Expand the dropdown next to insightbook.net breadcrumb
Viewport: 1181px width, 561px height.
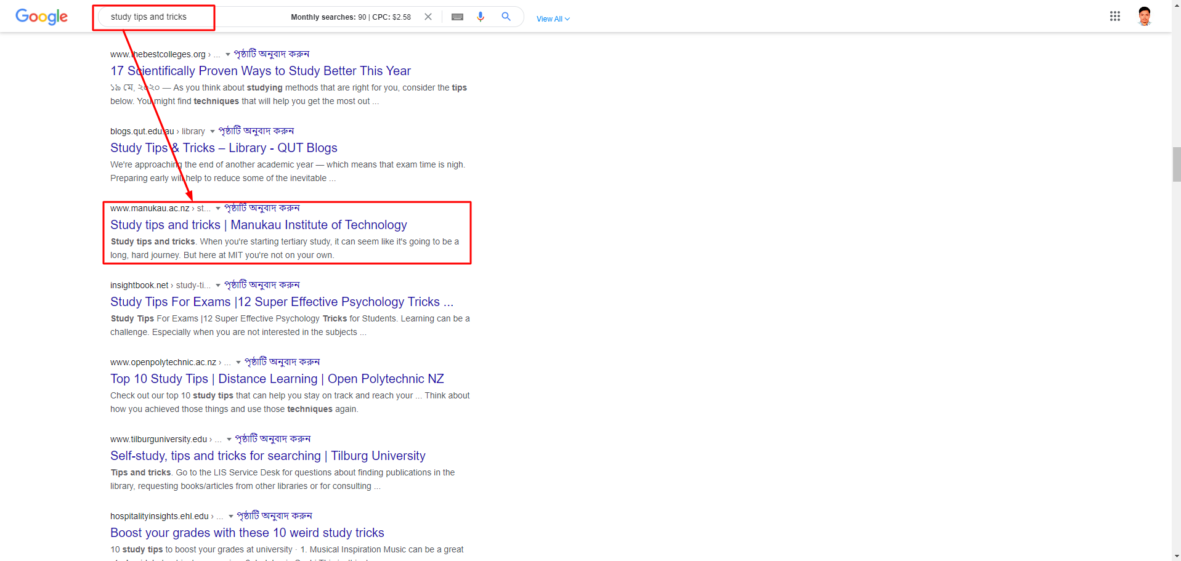217,285
